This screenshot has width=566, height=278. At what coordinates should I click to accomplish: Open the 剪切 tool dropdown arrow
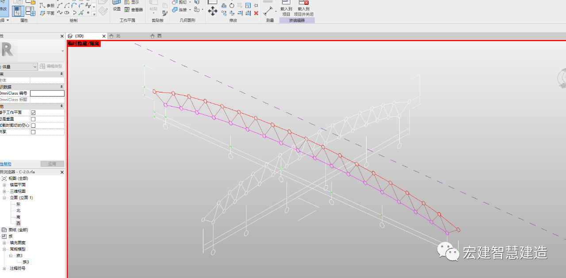(190, 2)
